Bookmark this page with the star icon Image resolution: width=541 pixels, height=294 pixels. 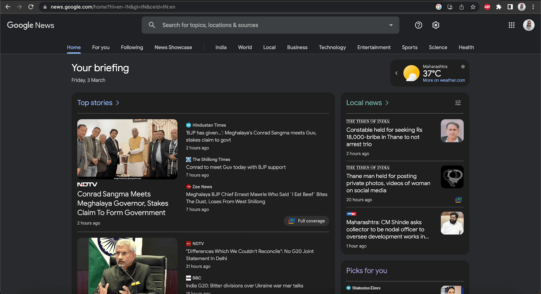click(x=473, y=7)
